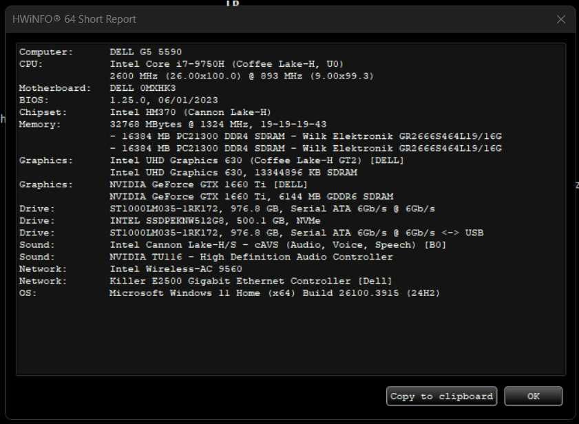This screenshot has height=424, width=579.
Task: Click the Killer E2500 Gigabit Ethernet Controller line
Action: click(x=251, y=282)
